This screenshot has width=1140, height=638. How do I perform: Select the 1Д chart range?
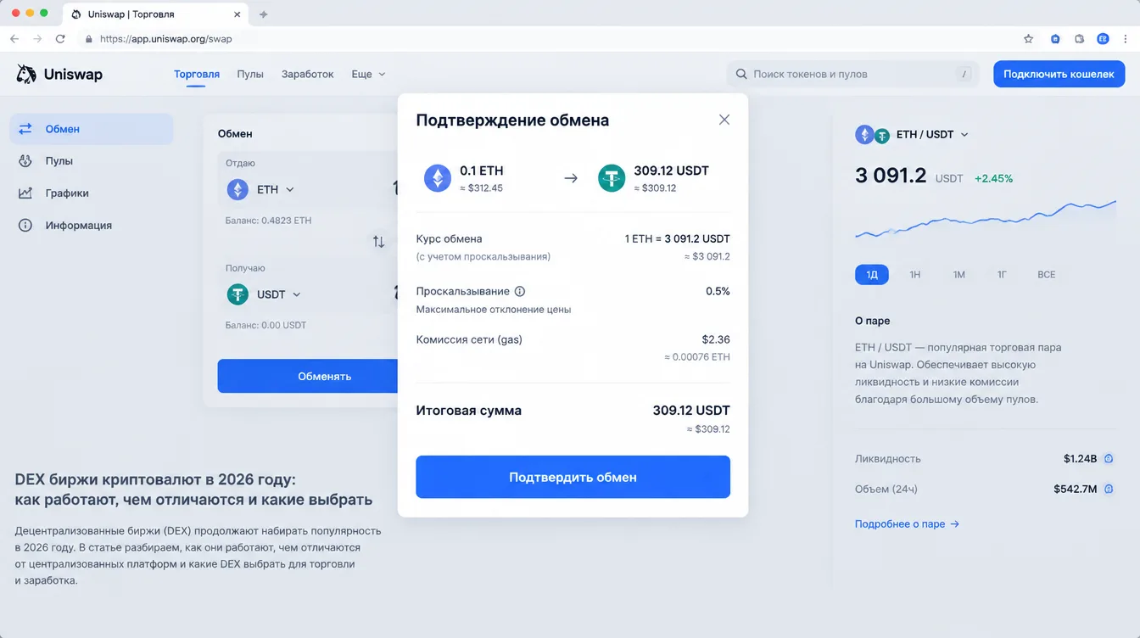(x=872, y=275)
